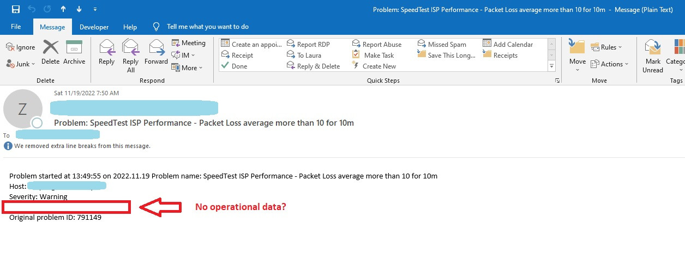Run Create an appointment quick step
Image resolution: width=685 pixels, height=259 pixels.
(x=251, y=44)
